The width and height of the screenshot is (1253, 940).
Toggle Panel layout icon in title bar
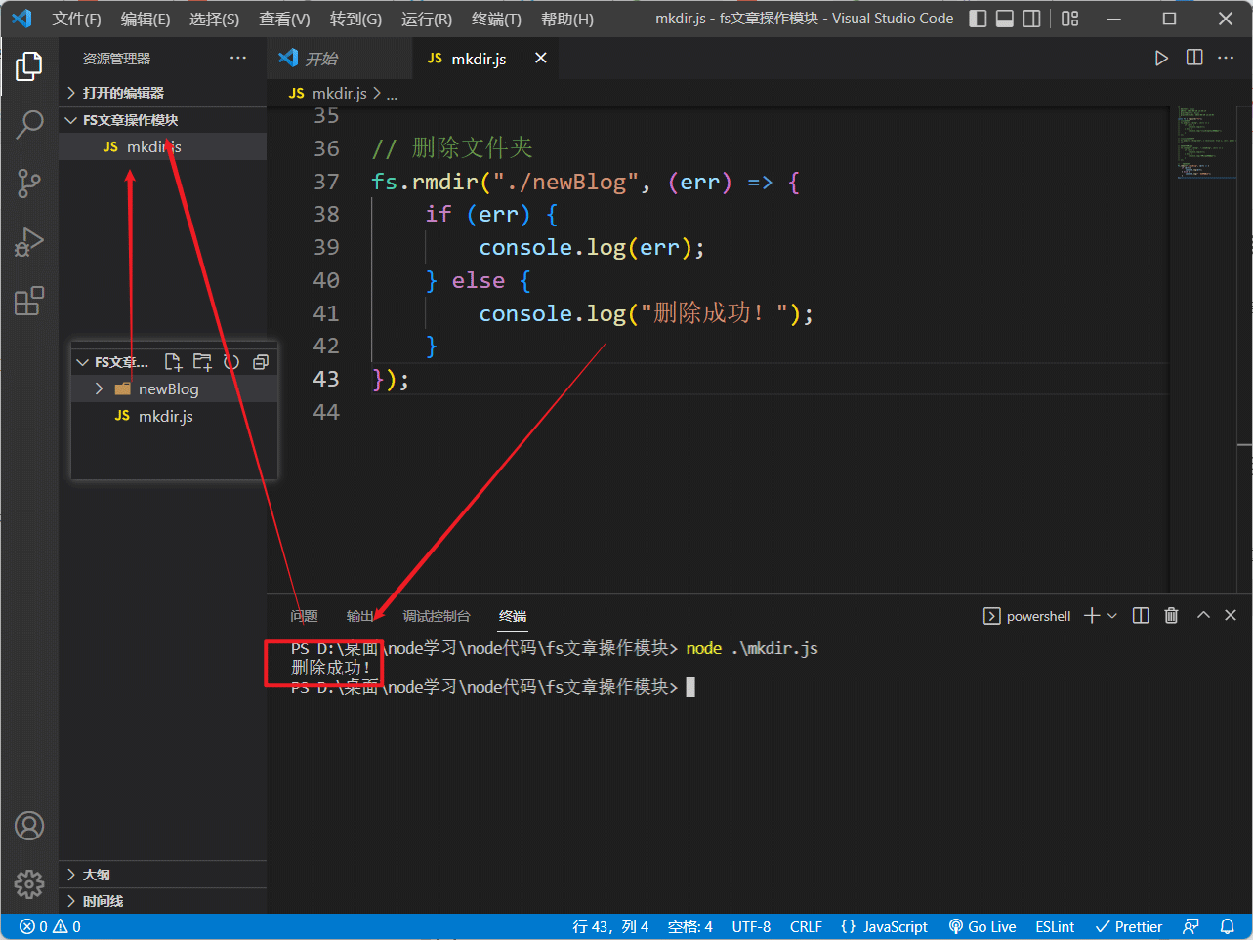click(x=1005, y=19)
